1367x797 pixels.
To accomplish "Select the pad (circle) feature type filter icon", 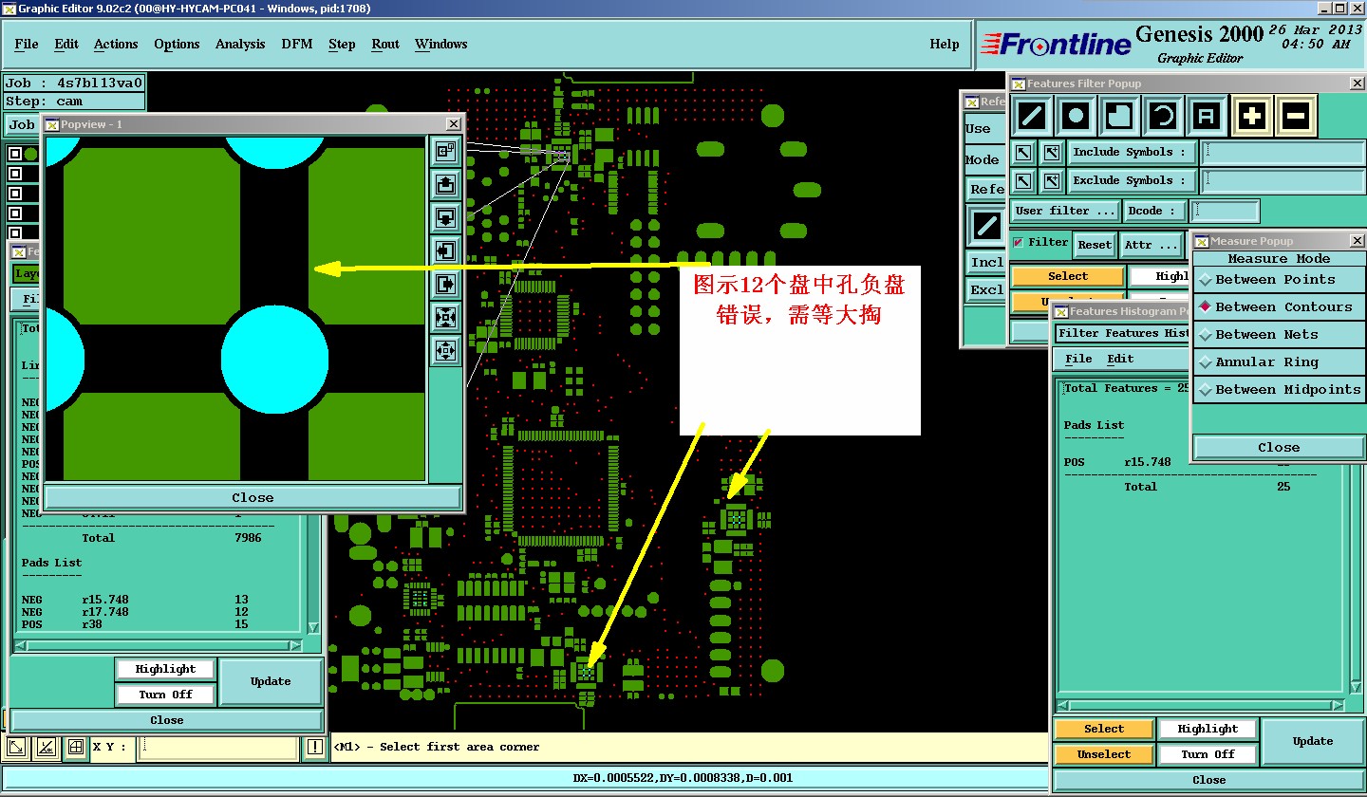I will [x=1076, y=117].
